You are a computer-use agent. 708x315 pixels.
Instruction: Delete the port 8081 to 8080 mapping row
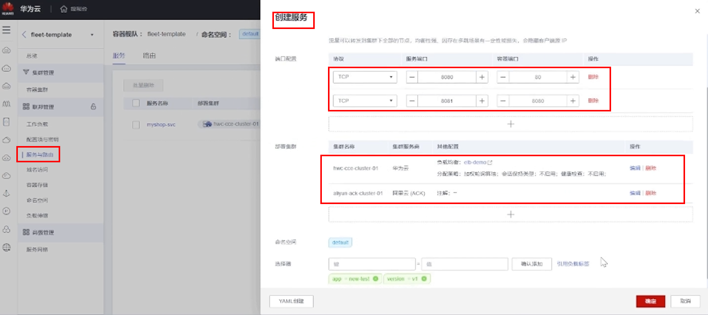pos(593,101)
